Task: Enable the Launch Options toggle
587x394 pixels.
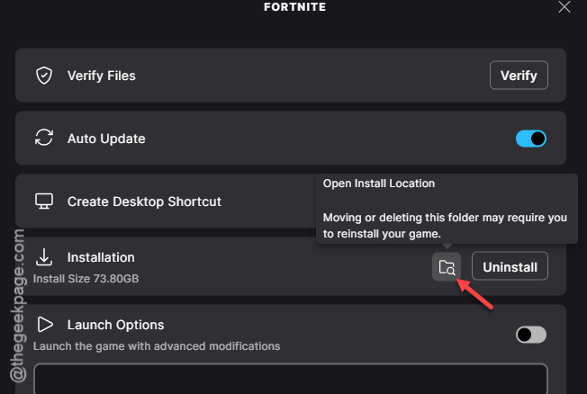Action: (x=531, y=335)
